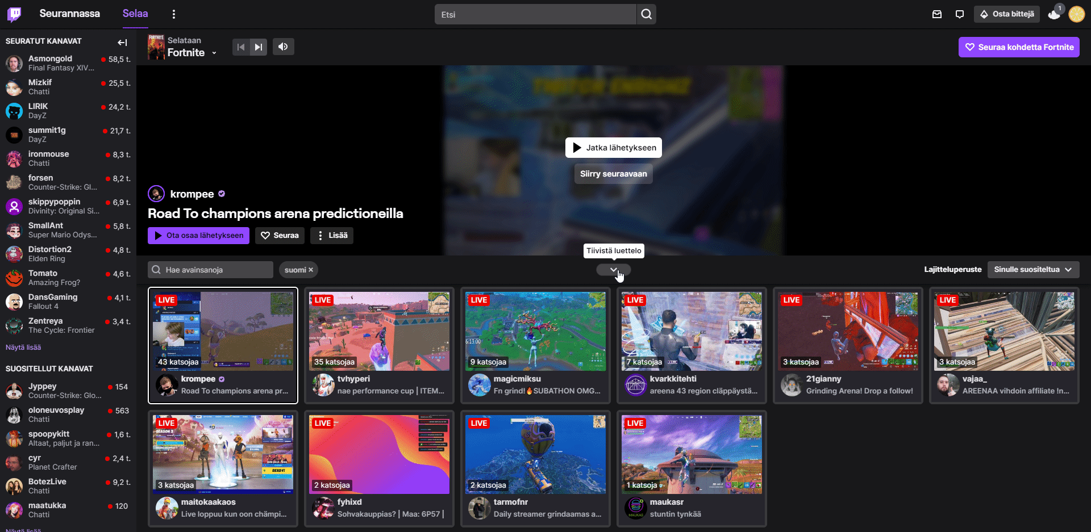Click the Fortnite game cover art

156,47
